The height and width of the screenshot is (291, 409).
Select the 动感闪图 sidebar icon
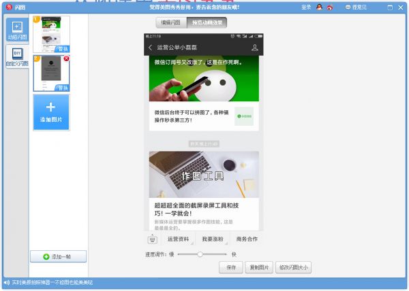point(17,30)
